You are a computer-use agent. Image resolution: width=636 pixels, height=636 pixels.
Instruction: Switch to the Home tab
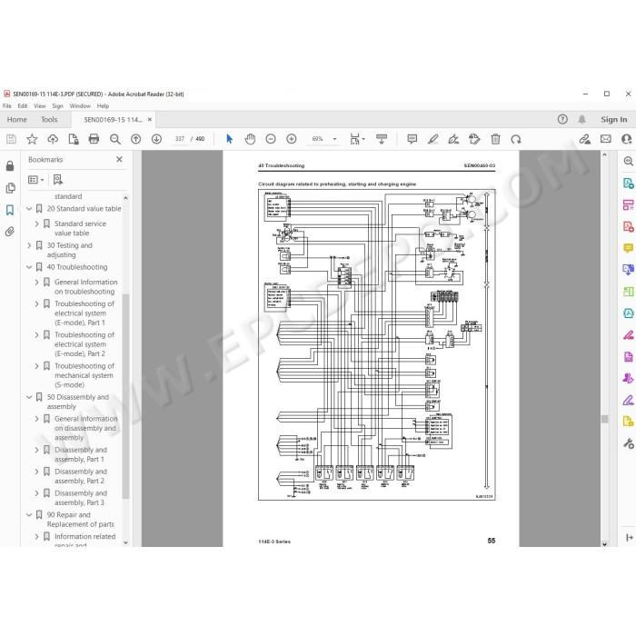click(16, 120)
